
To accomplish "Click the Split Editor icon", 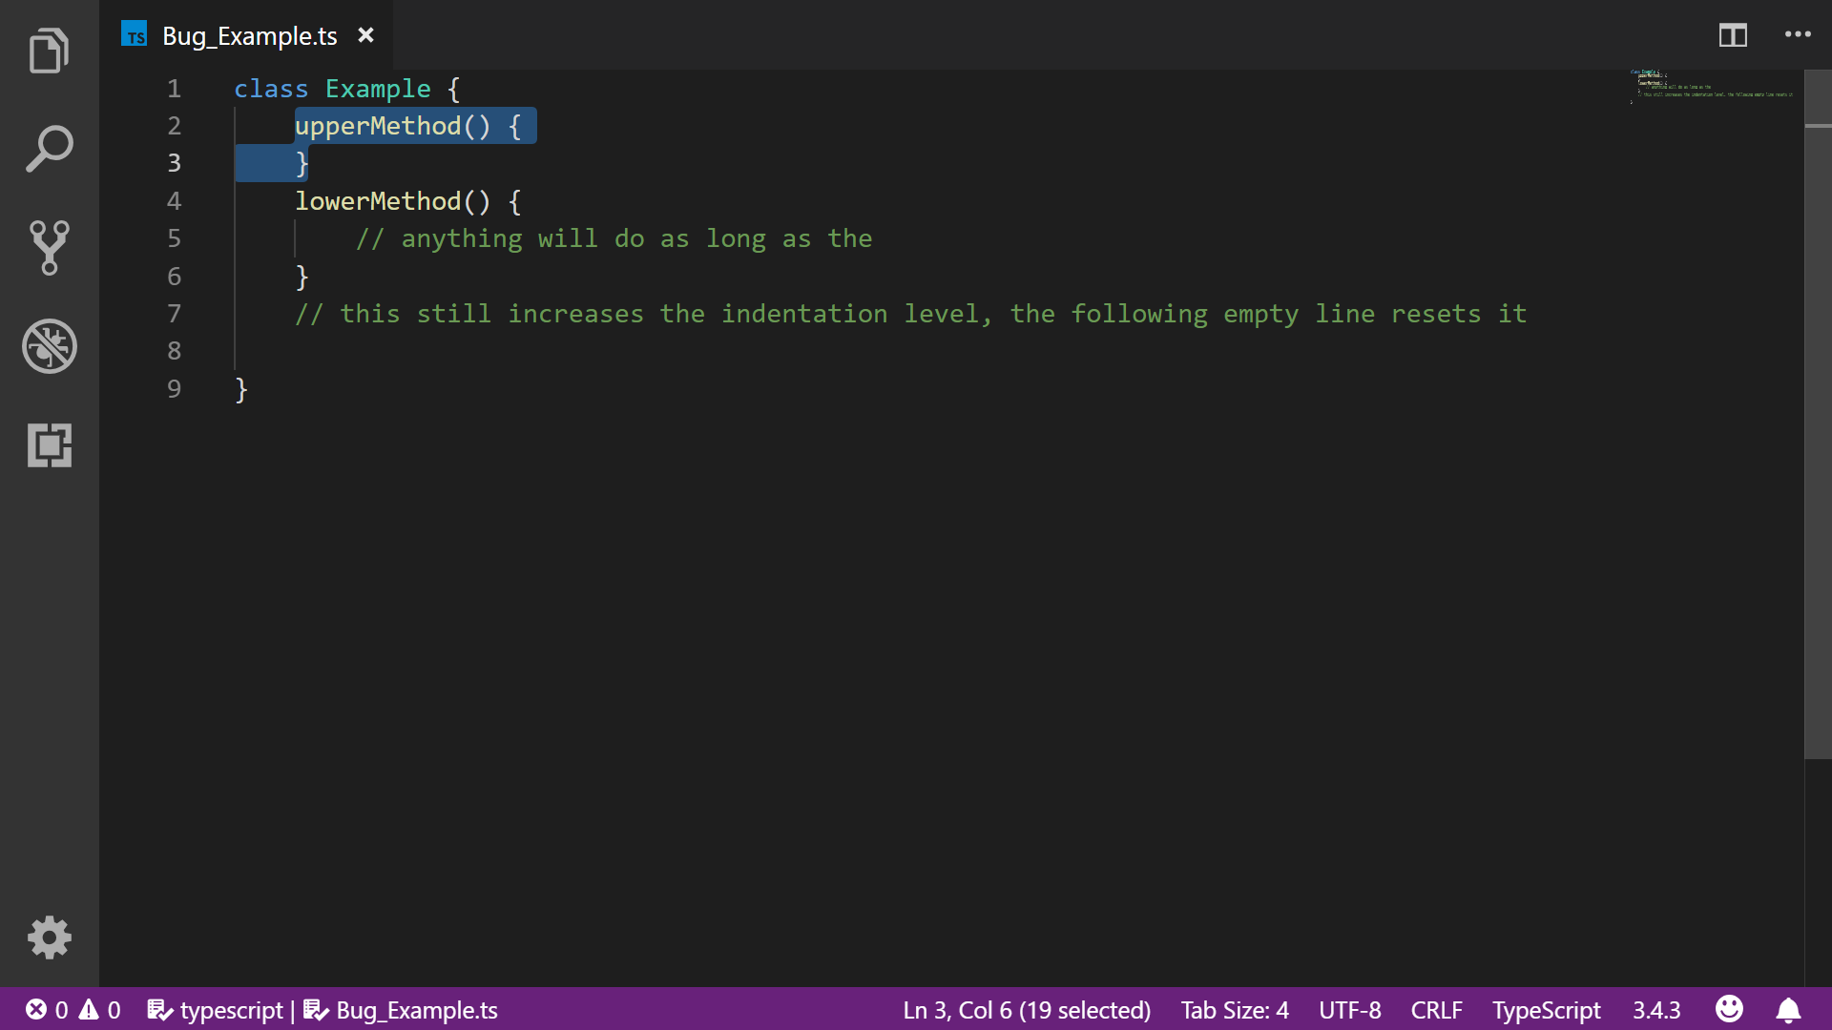I will 1733,35.
